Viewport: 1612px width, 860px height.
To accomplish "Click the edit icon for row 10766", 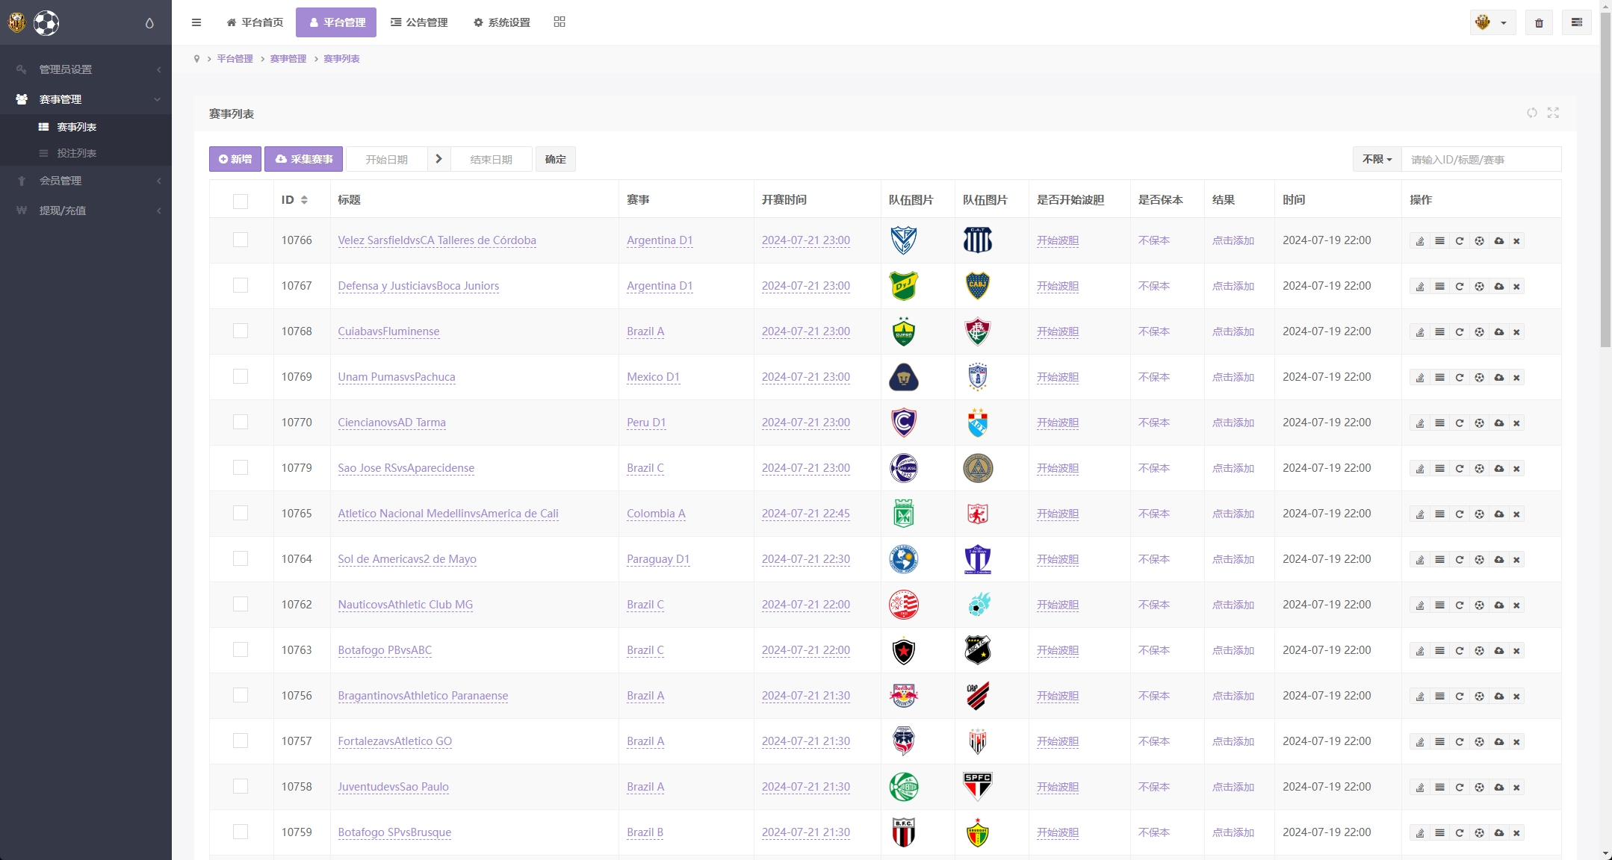I will coord(1420,240).
